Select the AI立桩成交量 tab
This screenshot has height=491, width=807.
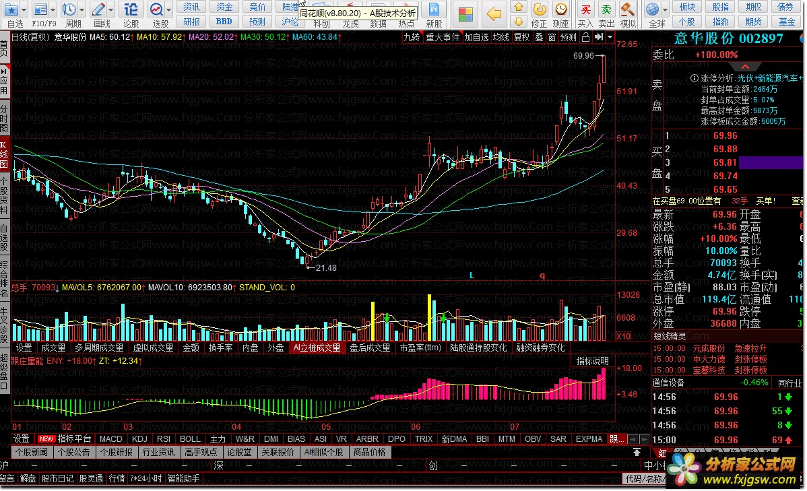pyautogui.click(x=317, y=348)
